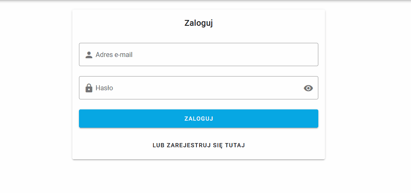This screenshot has width=411, height=193.
Task: Click the Zaloguj heading at card top
Action: [199, 23]
